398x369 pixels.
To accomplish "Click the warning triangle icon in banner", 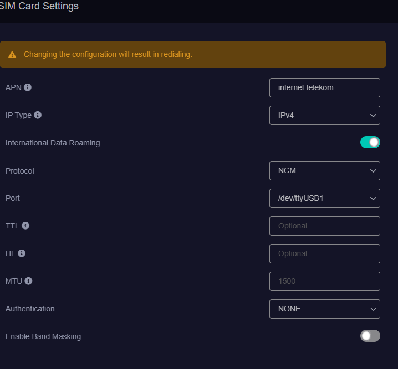I will 12,55.
